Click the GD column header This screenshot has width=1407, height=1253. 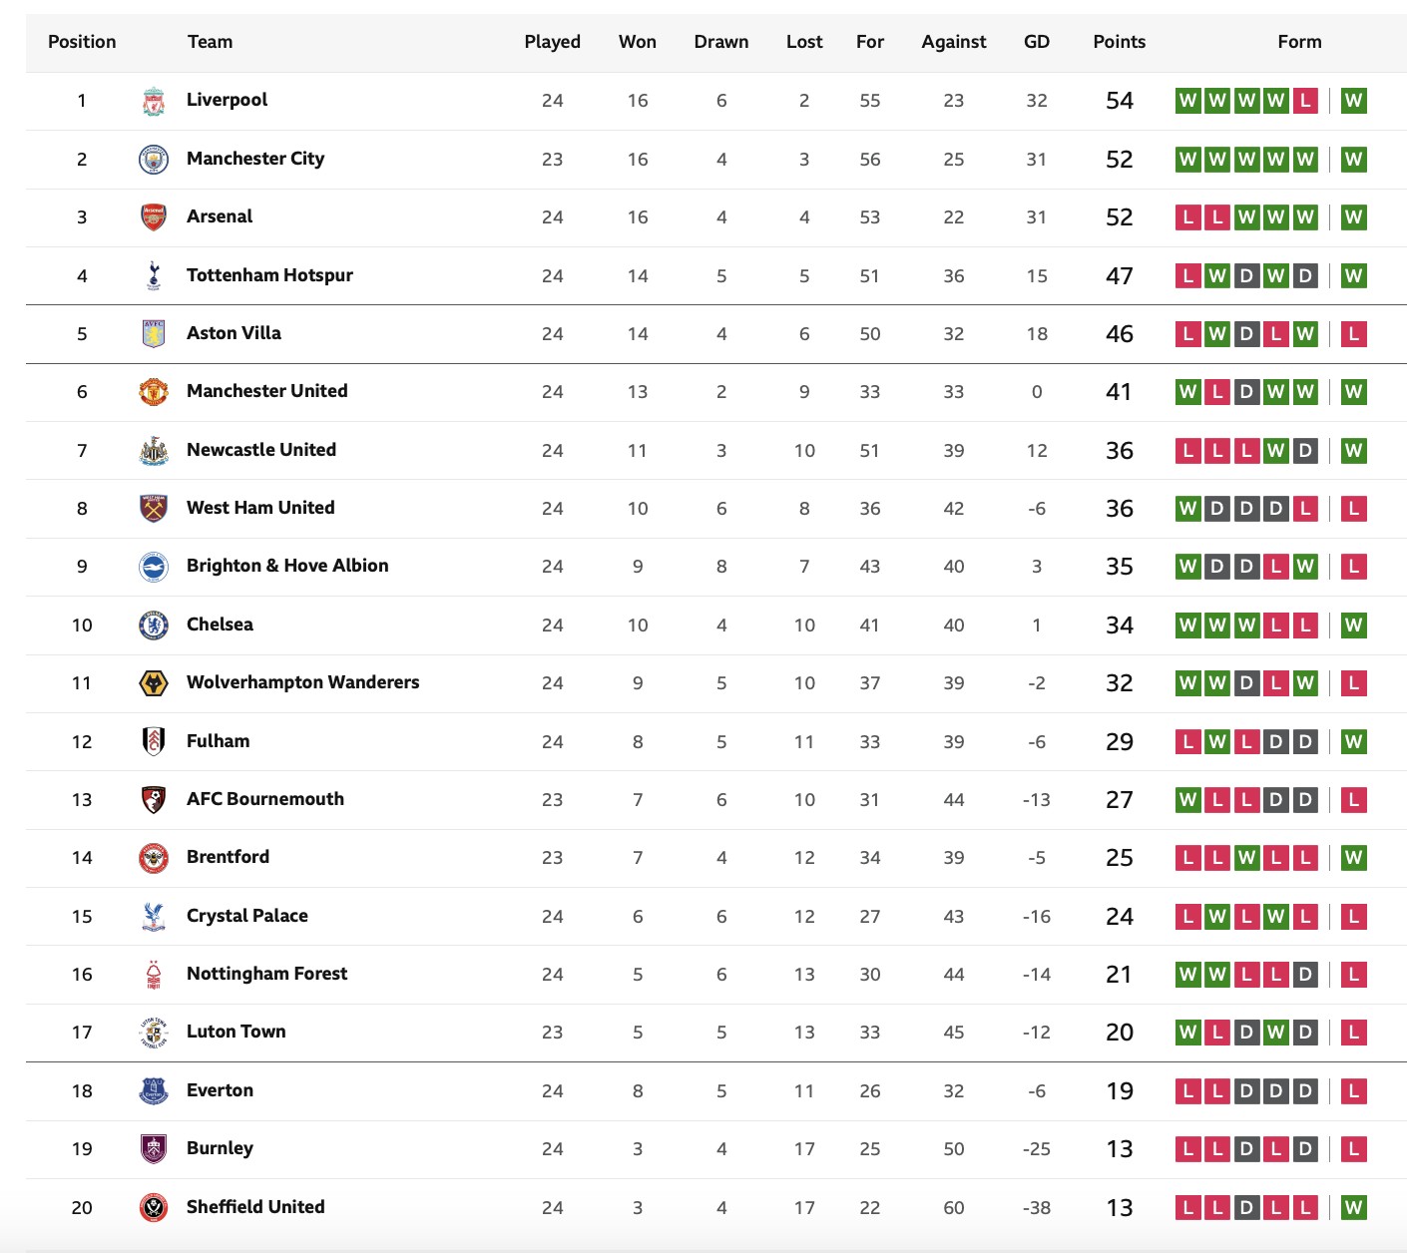pos(1037,42)
